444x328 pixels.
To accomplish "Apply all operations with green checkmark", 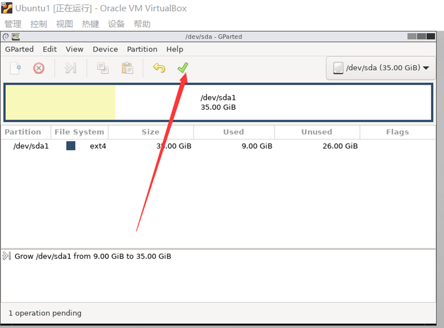I will point(183,67).
